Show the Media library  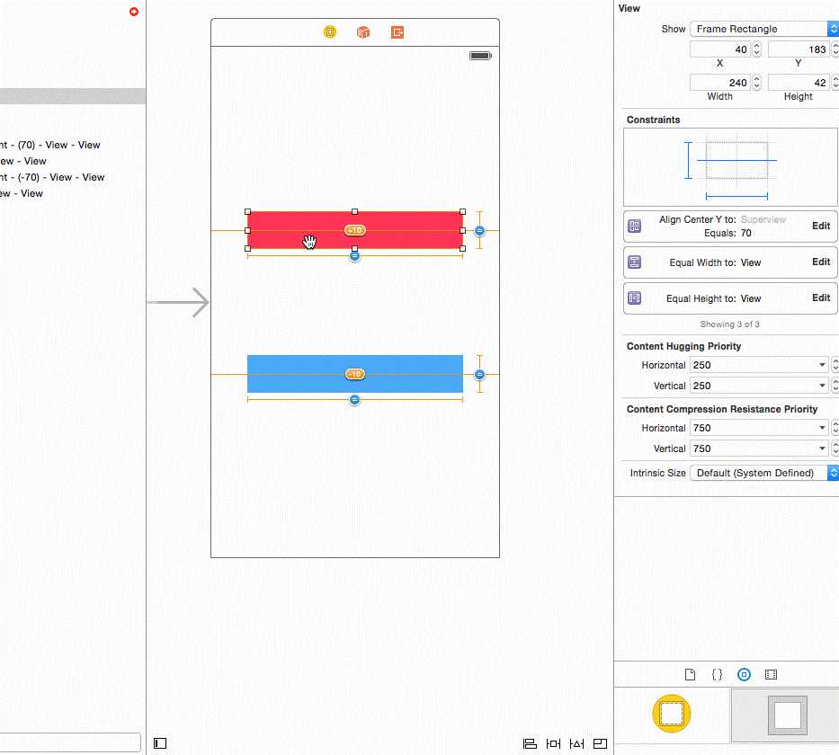coord(771,675)
